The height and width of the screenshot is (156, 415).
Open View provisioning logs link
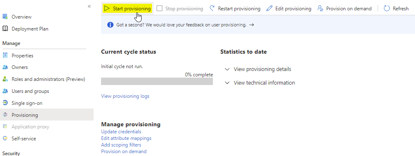pyautogui.click(x=125, y=96)
